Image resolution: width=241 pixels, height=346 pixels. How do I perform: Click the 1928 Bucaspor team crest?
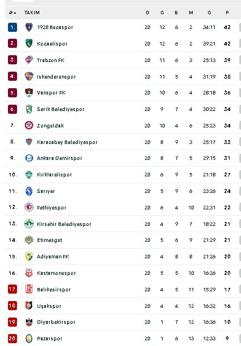(x=29, y=27)
